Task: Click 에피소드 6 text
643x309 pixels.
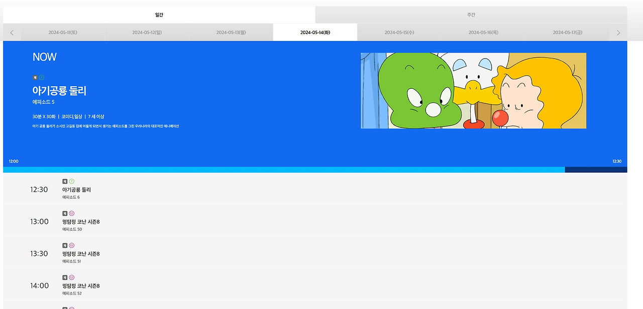Action: (x=71, y=197)
